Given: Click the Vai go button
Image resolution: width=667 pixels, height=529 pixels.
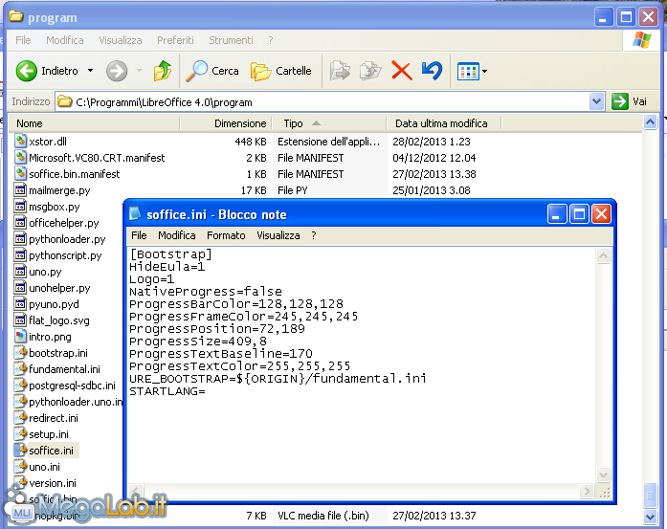Looking at the screenshot, I should [630, 101].
